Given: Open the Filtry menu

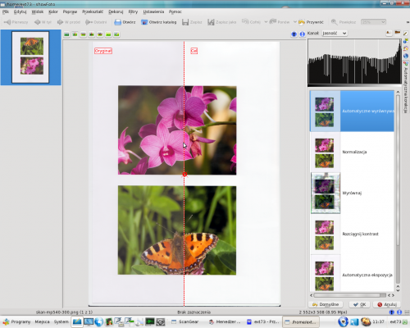Looking at the screenshot, I should coord(133,11).
